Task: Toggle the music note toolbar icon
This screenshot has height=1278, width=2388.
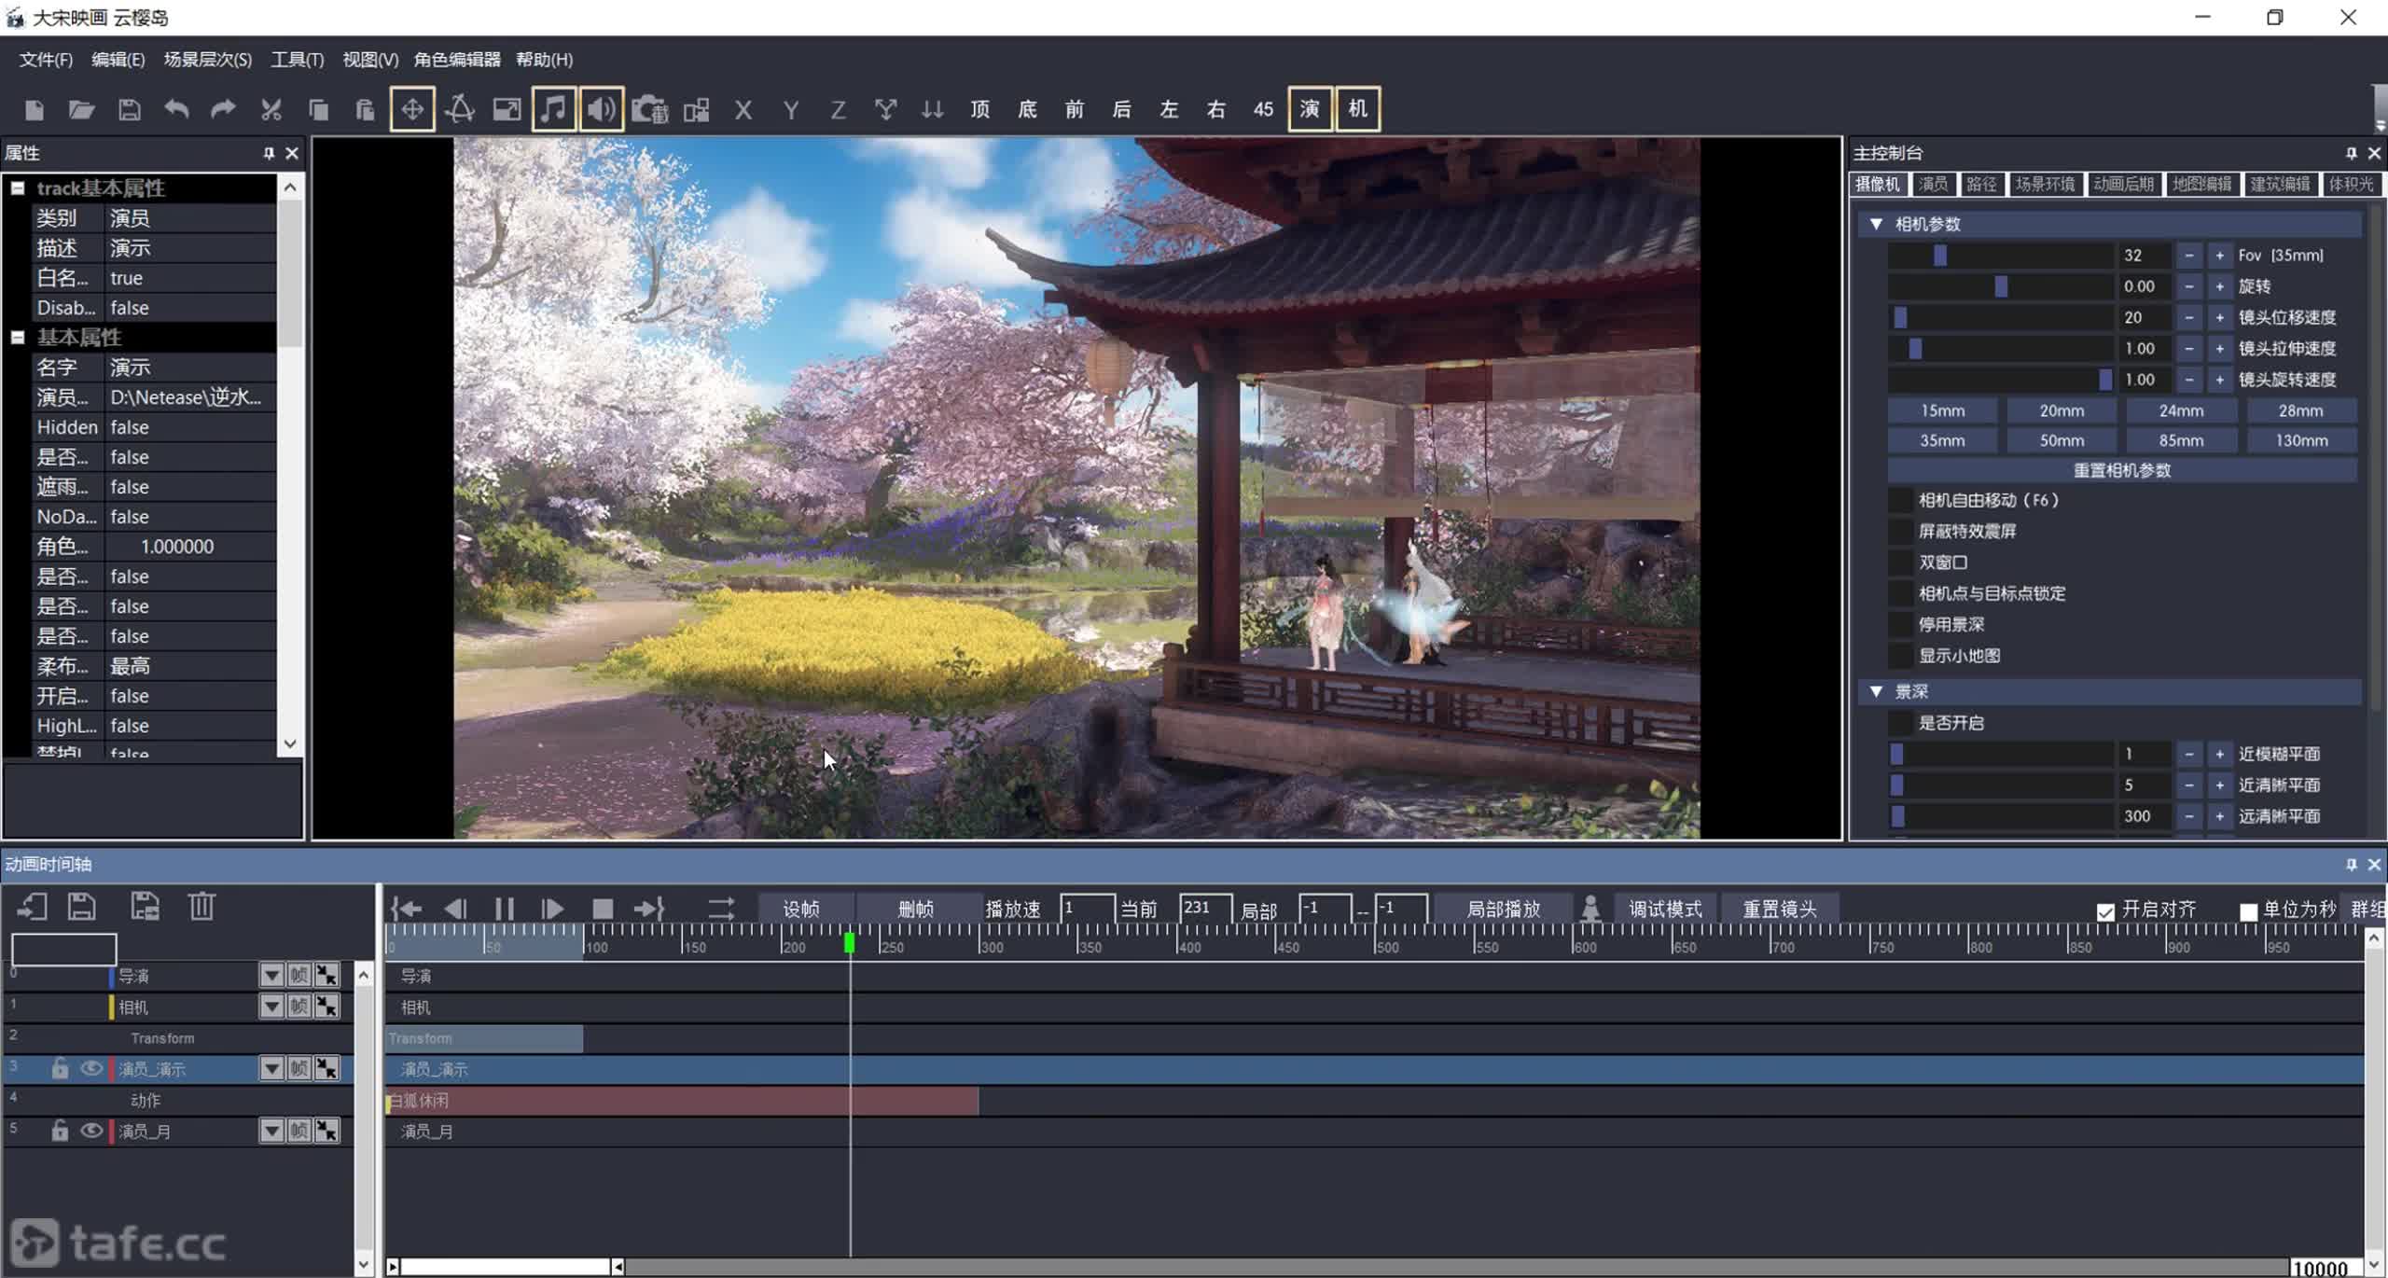Action: point(554,109)
